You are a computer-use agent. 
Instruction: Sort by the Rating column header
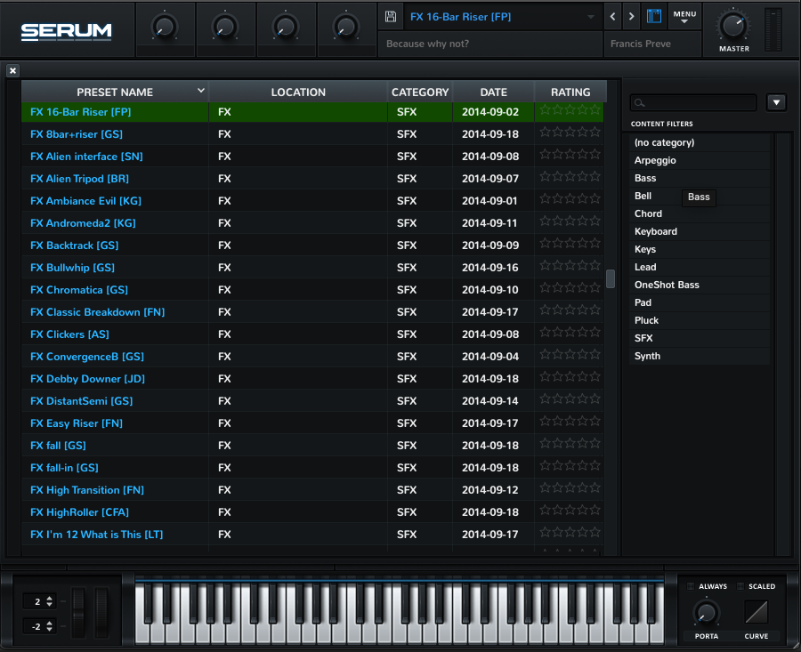click(570, 92)
